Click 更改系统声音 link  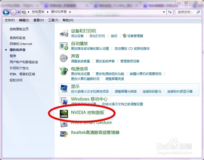105,61
